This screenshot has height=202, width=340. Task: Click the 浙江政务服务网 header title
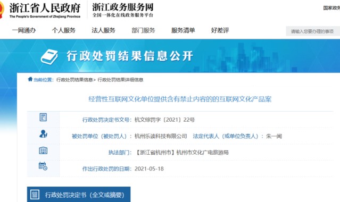point(123,7)
